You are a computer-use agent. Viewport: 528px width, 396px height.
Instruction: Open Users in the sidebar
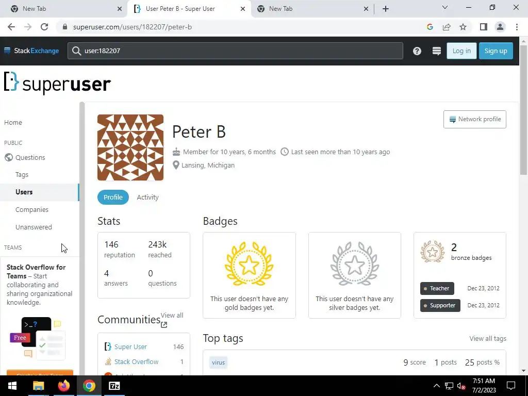click(39, 192)
